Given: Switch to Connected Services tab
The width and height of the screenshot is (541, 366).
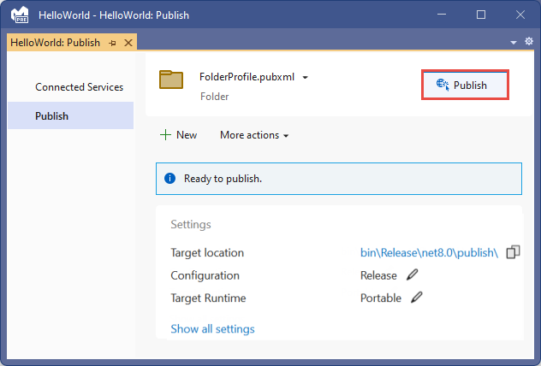Looking at the screenshot, I should click(x=79, y=87).
